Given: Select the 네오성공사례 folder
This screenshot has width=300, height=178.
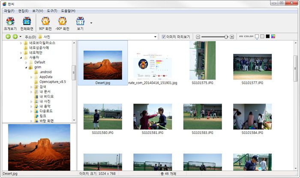Looking at the screenshot, I should tap(39, 47).
